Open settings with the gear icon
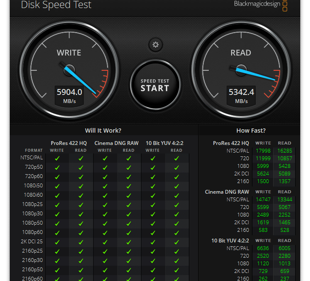Screen dimensions: 310x281 (x=155, y=45)
